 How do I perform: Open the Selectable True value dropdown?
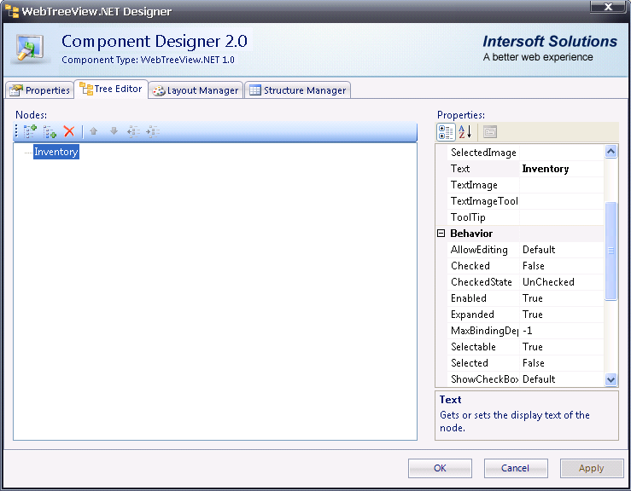coord(562,347)
